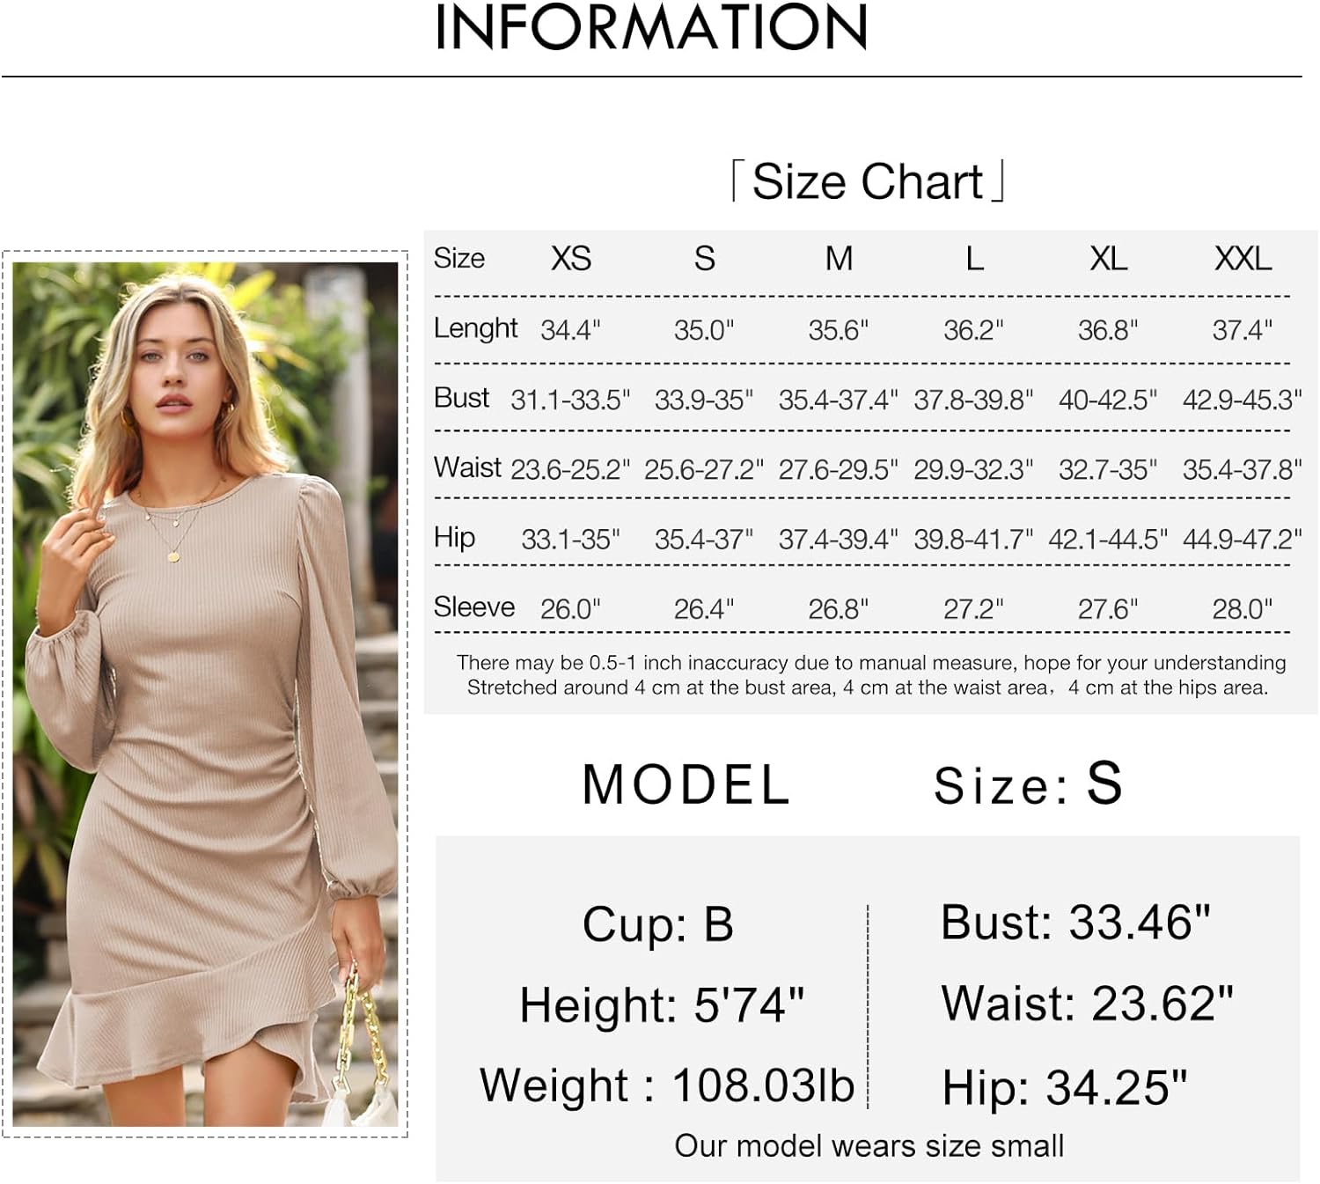
Task: Click the model's "Hip: 34.25"" measurement
Action: [x=1065, y=1086]
